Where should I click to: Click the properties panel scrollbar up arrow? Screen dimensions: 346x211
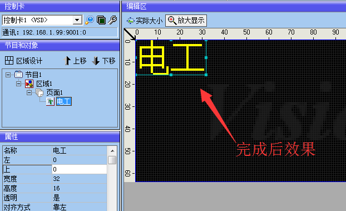pos(112,151)
